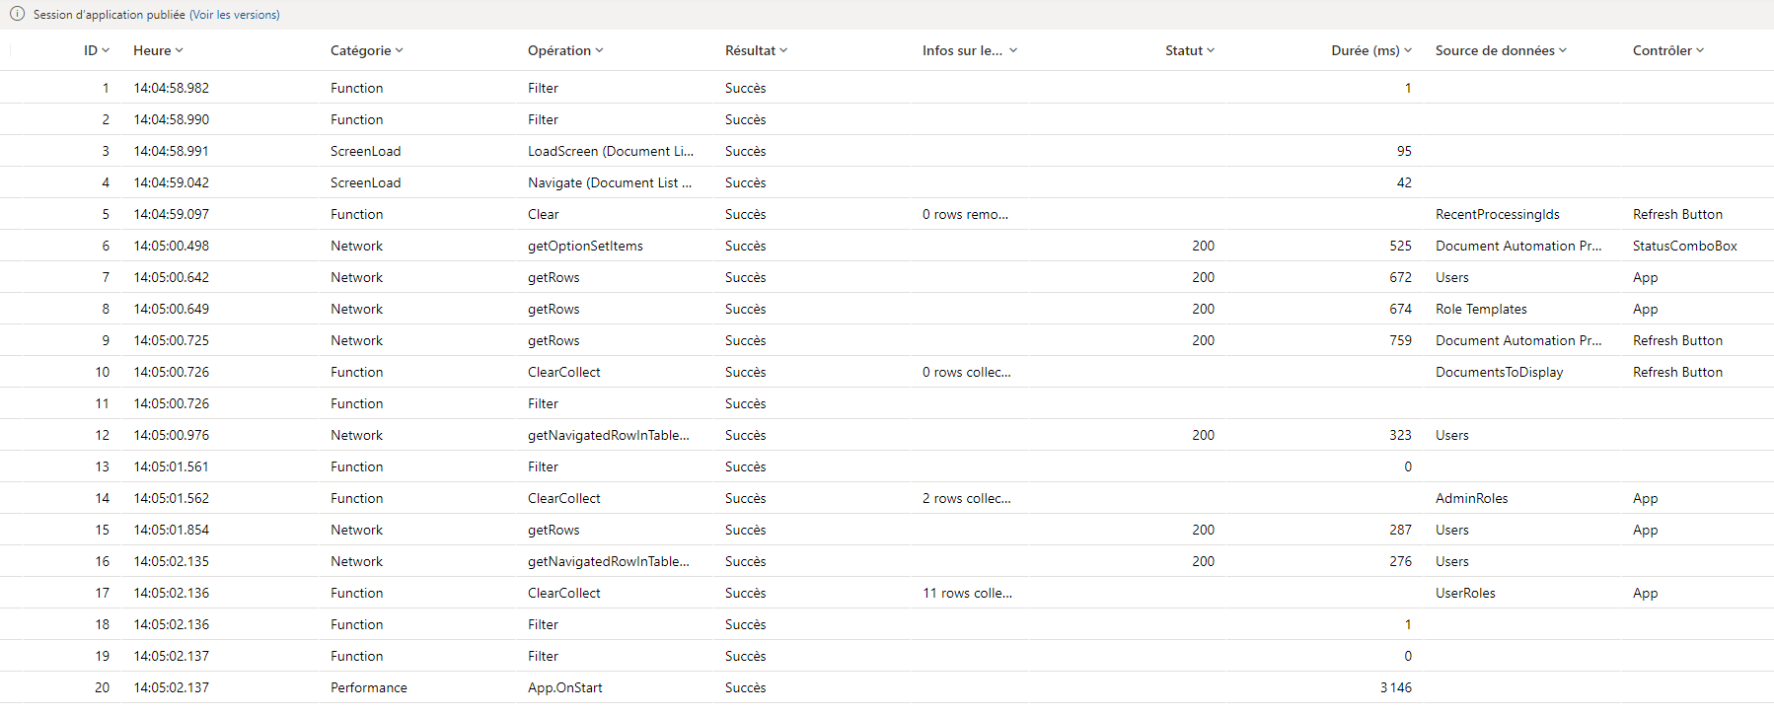Click "Refresh Button" in the RecentProcessingIds row
Screen dimensions: 1774x715
tap(1677, 214)
